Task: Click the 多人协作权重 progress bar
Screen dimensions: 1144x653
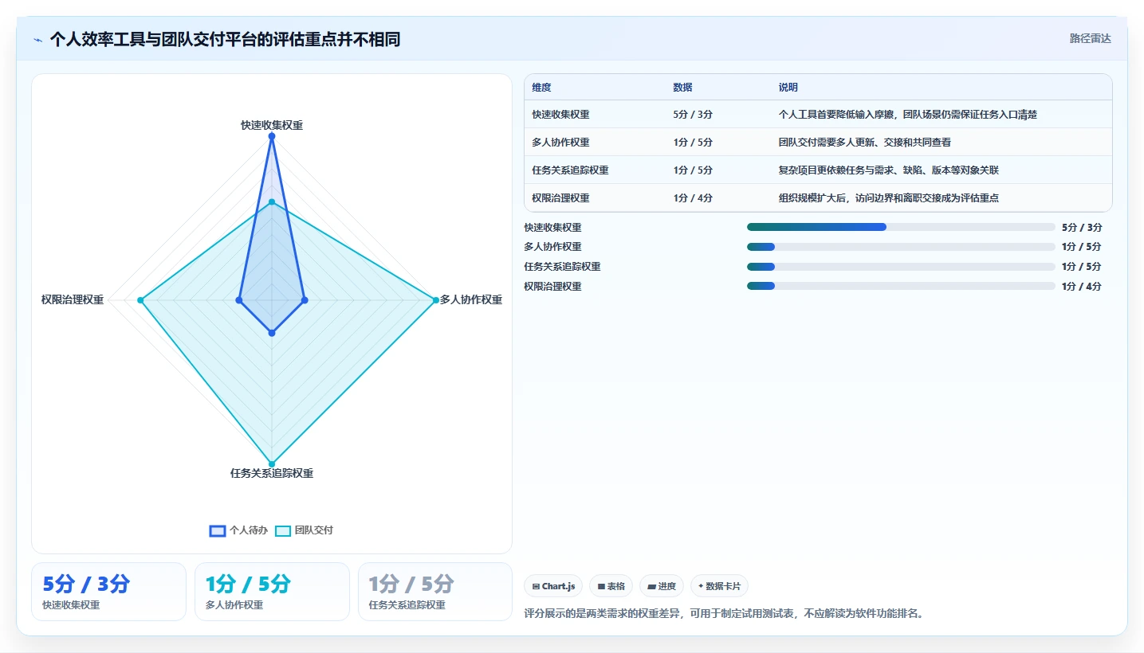Action: (x=901, y=247)
